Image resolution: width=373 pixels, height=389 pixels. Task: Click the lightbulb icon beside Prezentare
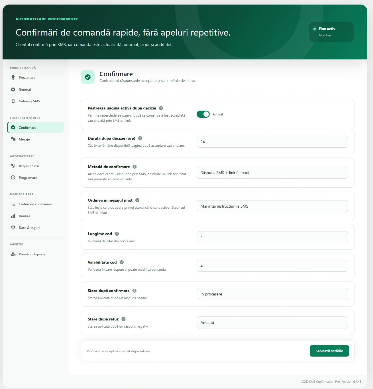click(x=13, y=77)
